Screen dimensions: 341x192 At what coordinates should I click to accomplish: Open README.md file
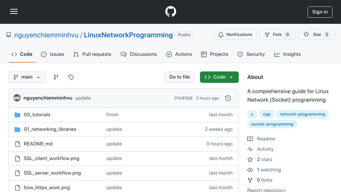(38, 144)
